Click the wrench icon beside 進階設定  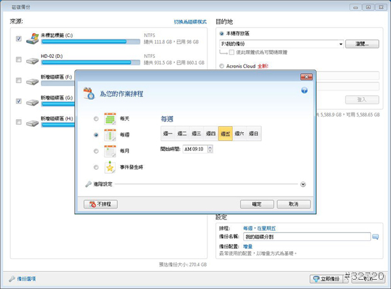pyautogui.click(x=88, y=184)
